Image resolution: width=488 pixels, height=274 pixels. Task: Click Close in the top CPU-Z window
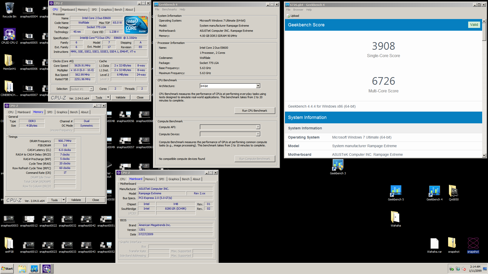(140, 97)
